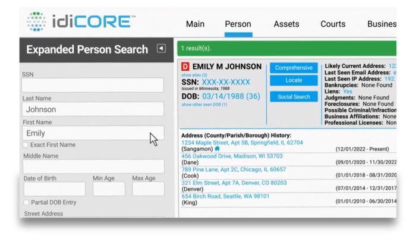Focus the Last Name field containing Johnson

pyautogui.click(x=93, y=109)
